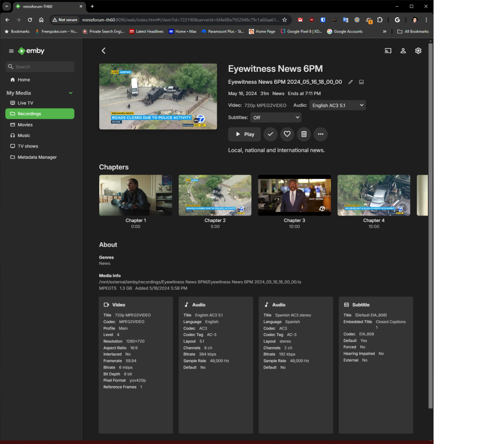Open Chapter 3 thumbnail at 10:00
The height and width of the screenshot is (444, 484).
(294, 195)
